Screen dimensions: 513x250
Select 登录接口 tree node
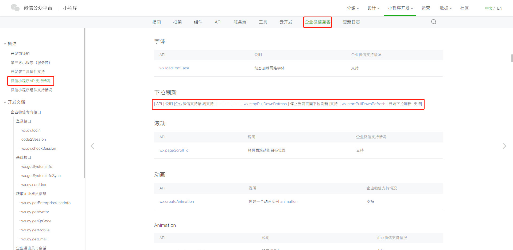[x=24, y=121]
